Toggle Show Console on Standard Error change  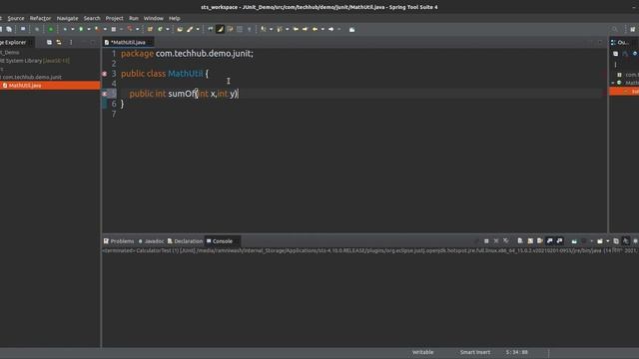(559, 241)
